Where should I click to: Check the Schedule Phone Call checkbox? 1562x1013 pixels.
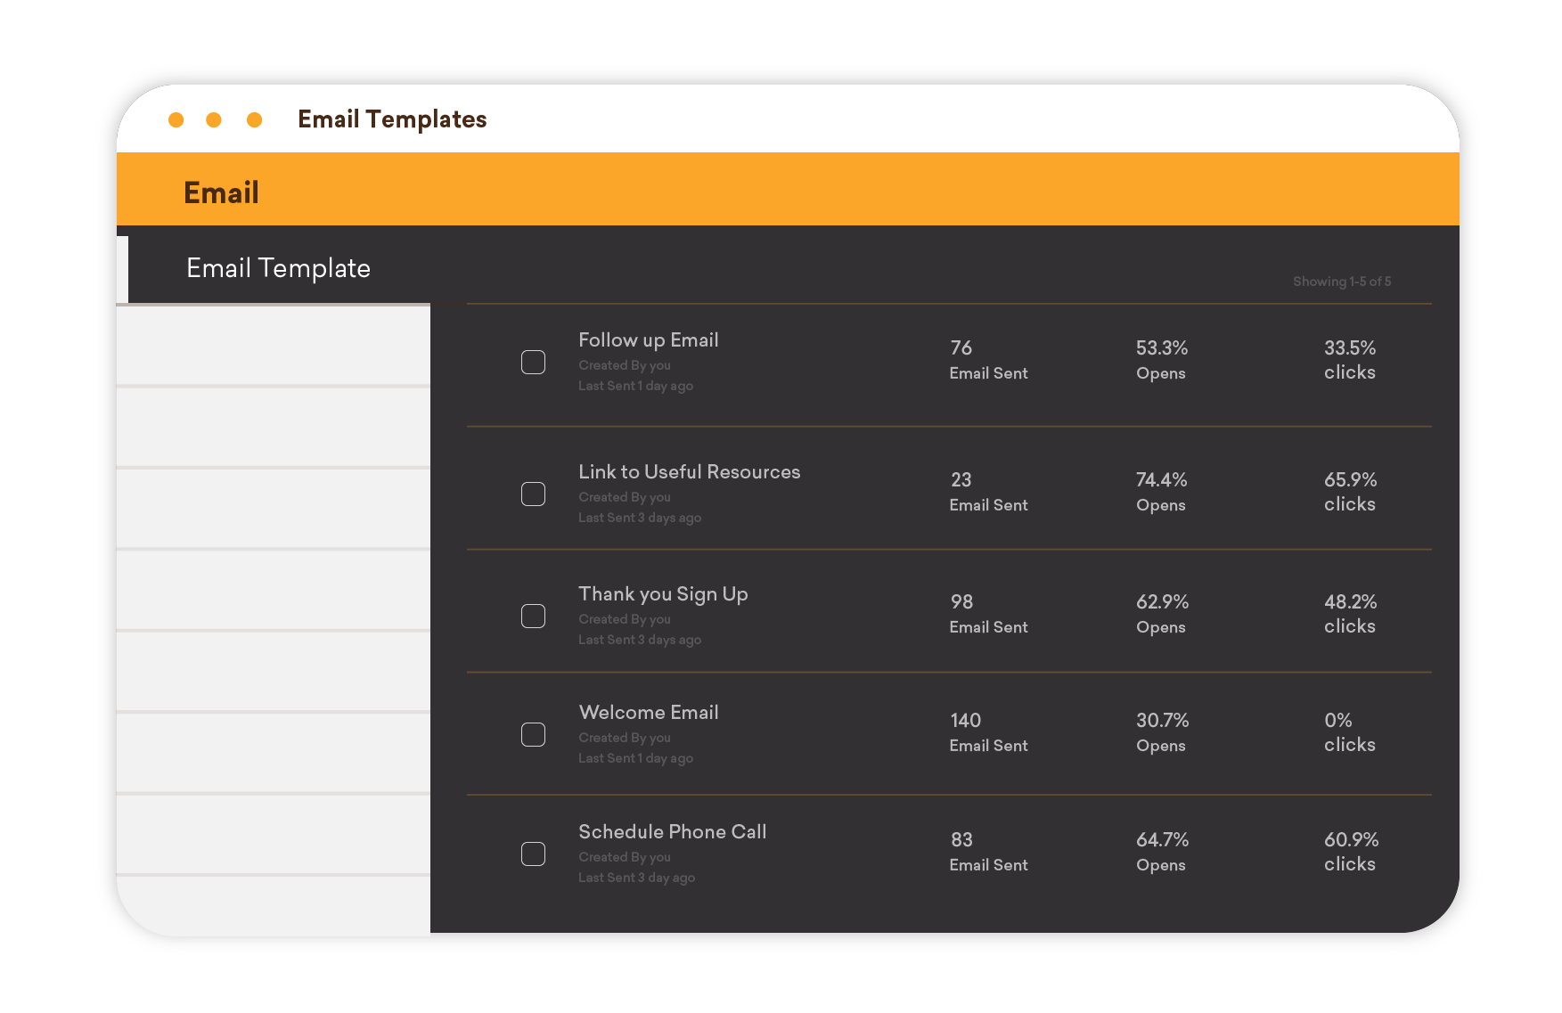point(533,854)
